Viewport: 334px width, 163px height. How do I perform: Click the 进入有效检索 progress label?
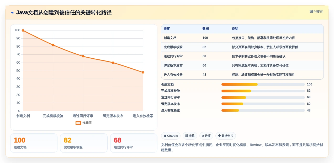[171, 110]
